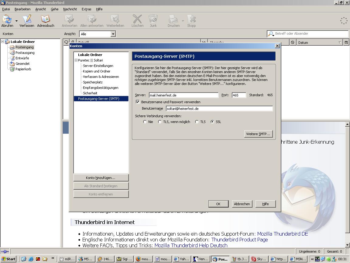Select Postausgang-Server (SMTP) in Konten tree

pos(101,99)
